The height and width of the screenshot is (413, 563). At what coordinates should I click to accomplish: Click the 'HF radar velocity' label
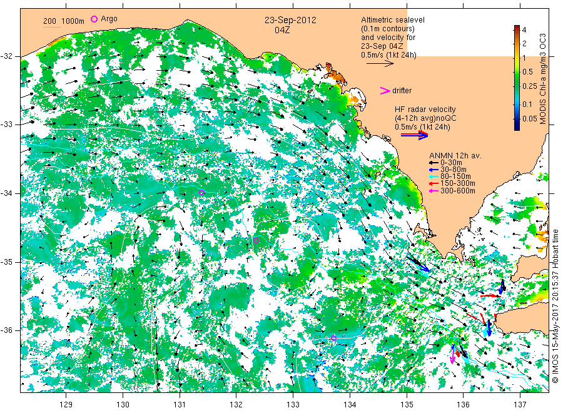click(x=425, y=109)
